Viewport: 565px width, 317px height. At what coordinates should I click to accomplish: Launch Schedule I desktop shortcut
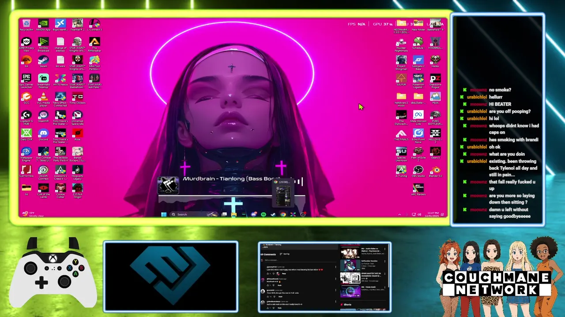[418, 43]
